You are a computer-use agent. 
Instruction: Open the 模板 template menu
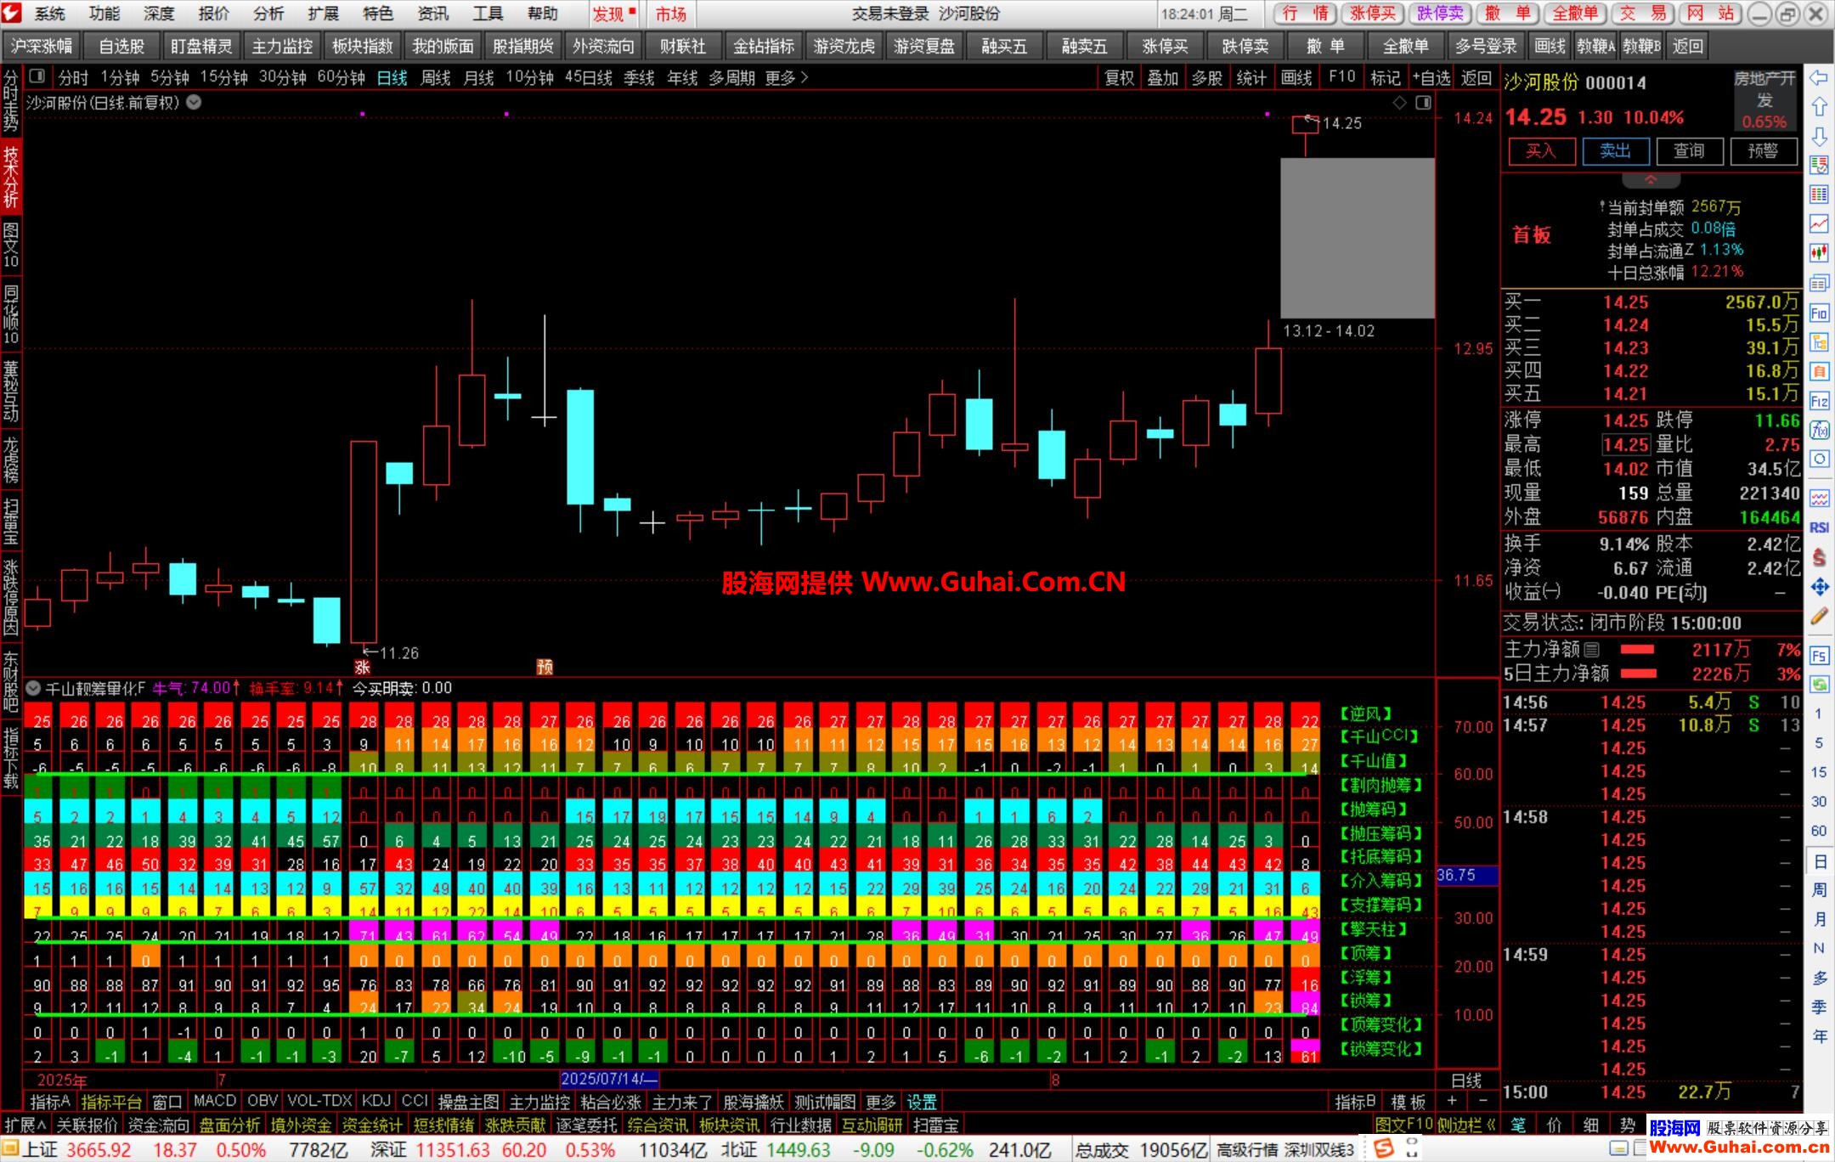pos(1408,1102)
